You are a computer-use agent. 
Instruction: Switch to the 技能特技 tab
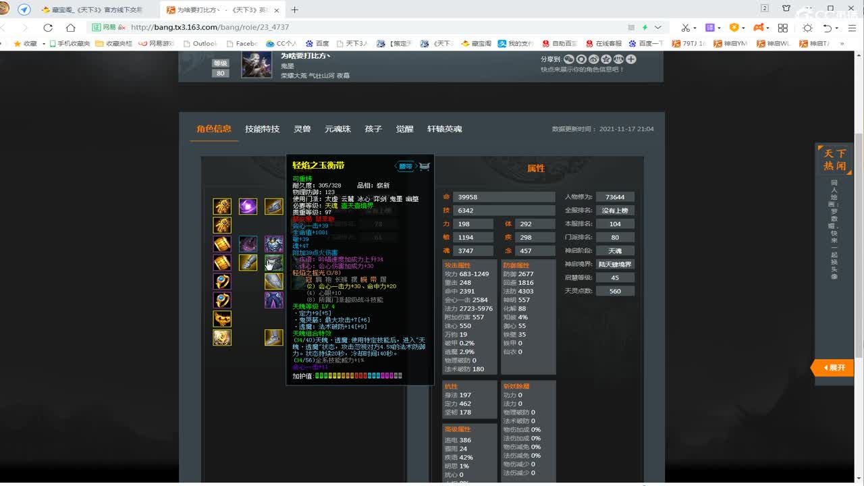(x=262, y=129)
